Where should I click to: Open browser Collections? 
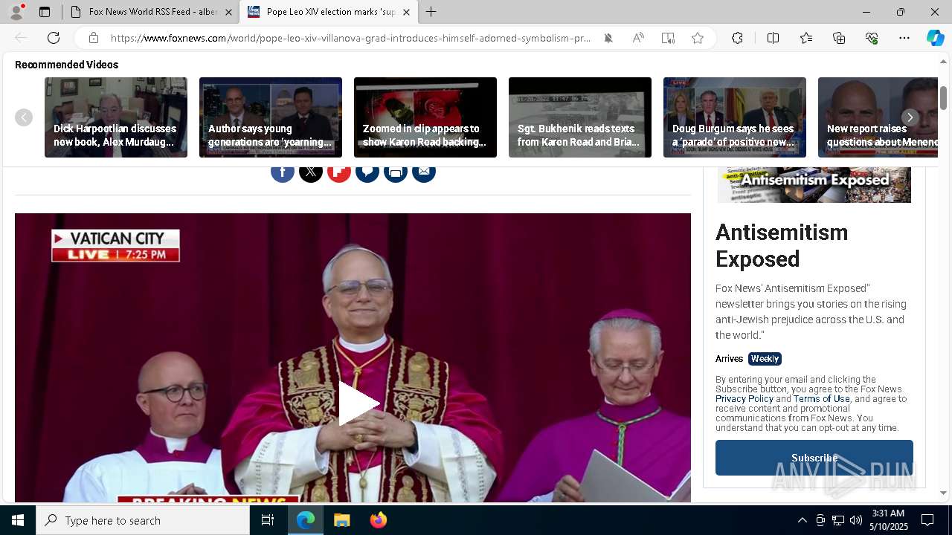tap(839, 38)
